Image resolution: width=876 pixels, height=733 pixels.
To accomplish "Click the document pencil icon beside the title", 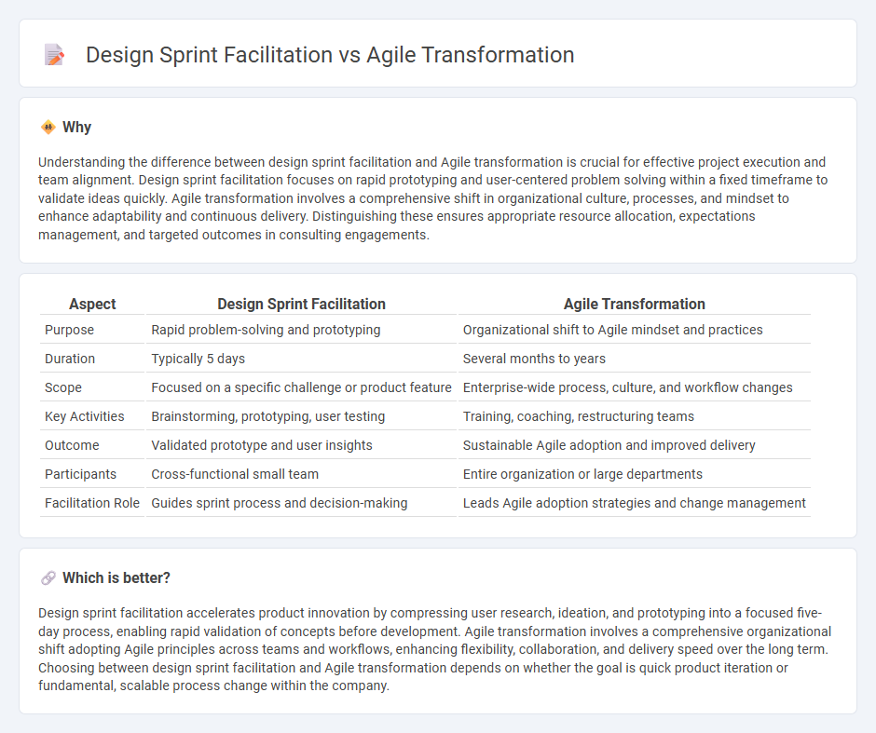I will [54, 55].
